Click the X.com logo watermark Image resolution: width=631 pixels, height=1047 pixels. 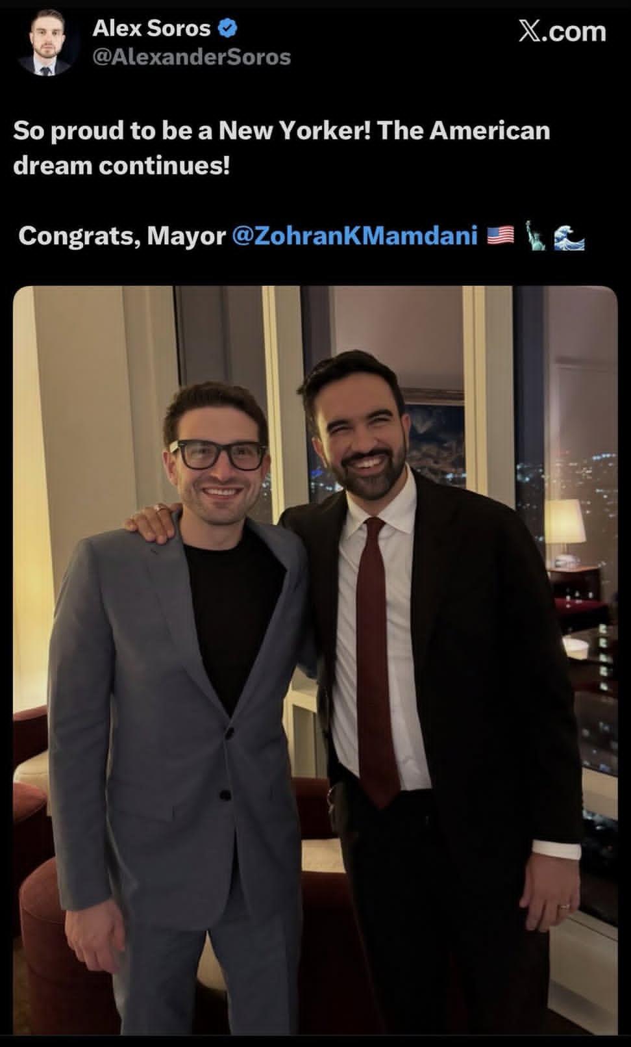(562, 31)
